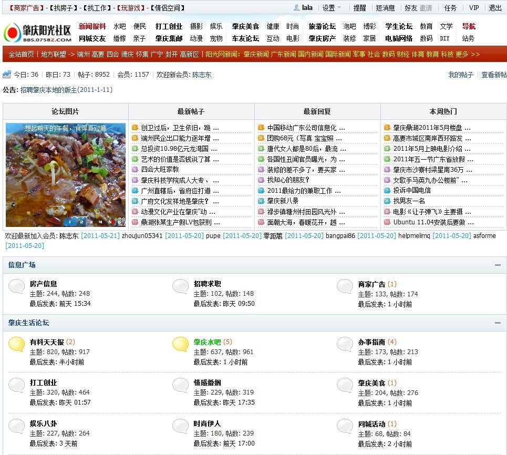Open the 同城交友 nav item
This screenshot has width=507, height=455.
coord(92,38)
